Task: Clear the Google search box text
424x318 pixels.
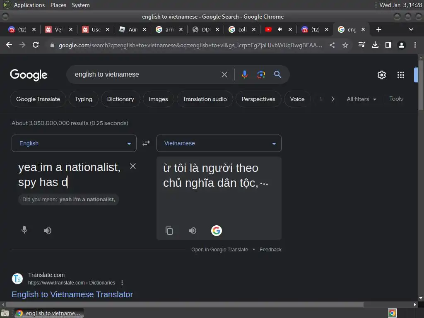Action: [x=224, y=75]
